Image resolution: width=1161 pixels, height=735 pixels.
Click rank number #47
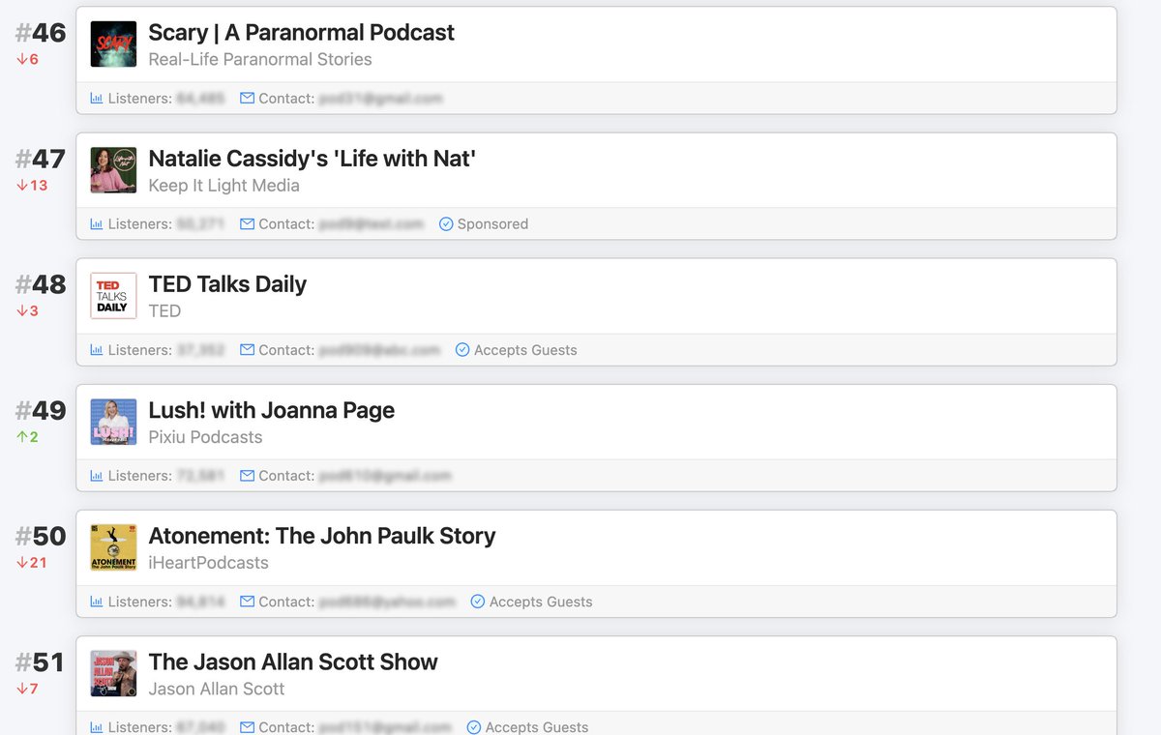tap(41, 159)
